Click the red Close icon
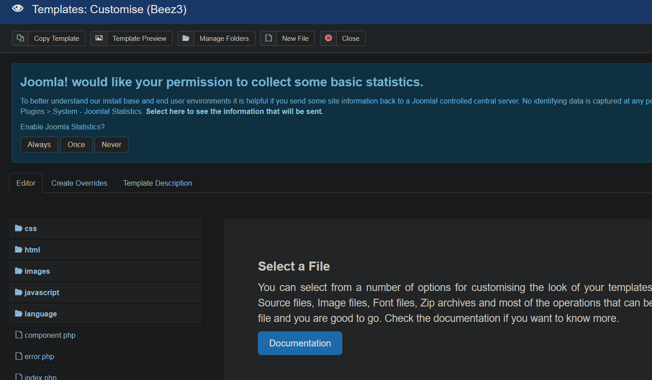The height and width of the screenshot is (380, 652). (328, 39)
